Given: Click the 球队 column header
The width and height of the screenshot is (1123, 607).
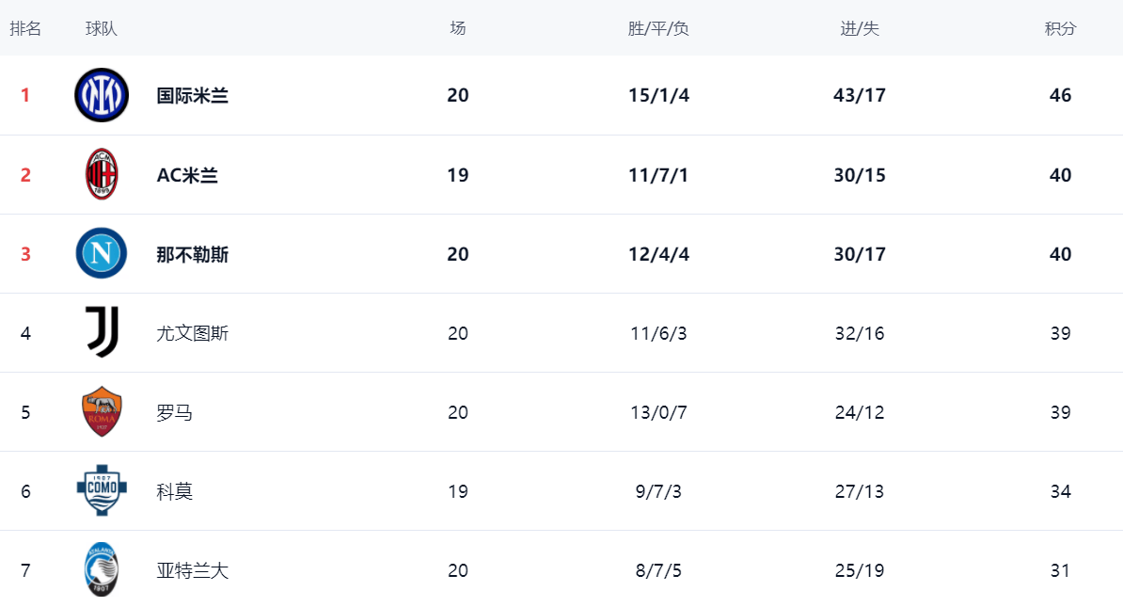Looking at the screenshot, I should [x=102, y=28].
